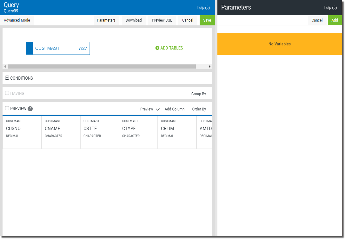This screenshot has height=239, width=345.
Task: Click Download in the query toolbar
Action: coord(134,20)
